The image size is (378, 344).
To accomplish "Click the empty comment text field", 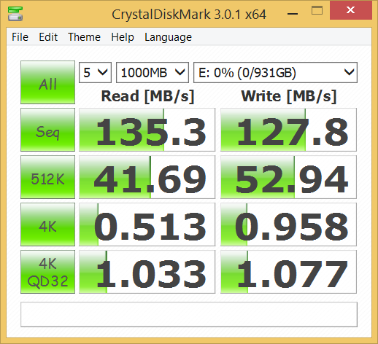I will (x=189, y=314).
